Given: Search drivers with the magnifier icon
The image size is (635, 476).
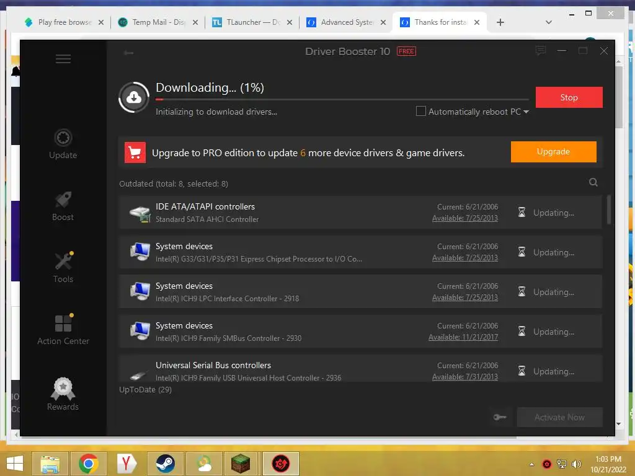Looking at the screenshot, I should coord(593,182).
